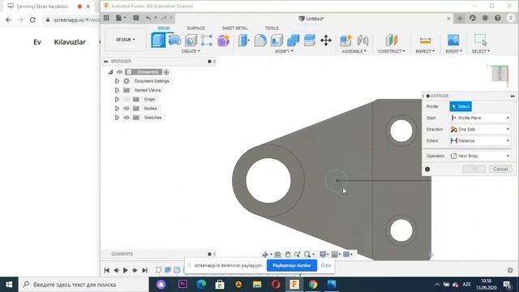Activate the window Select tool icon
The height and width of the screenshot is (292, 519).
(481, 40)
